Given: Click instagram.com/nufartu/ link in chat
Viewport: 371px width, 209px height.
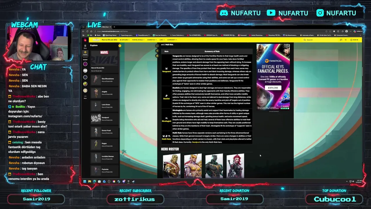Looking at the screenshot, I should click(x=25, y=116).
